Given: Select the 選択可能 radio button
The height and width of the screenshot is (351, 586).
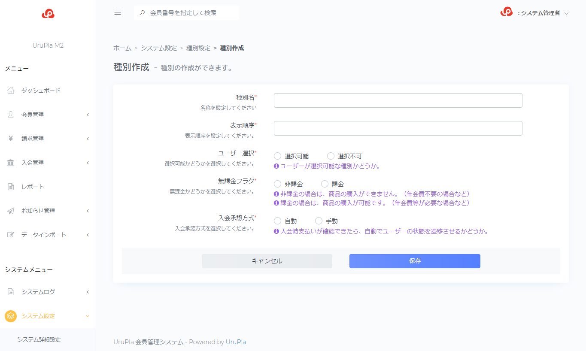Looking at the screenshot, I should pos(277,156).
